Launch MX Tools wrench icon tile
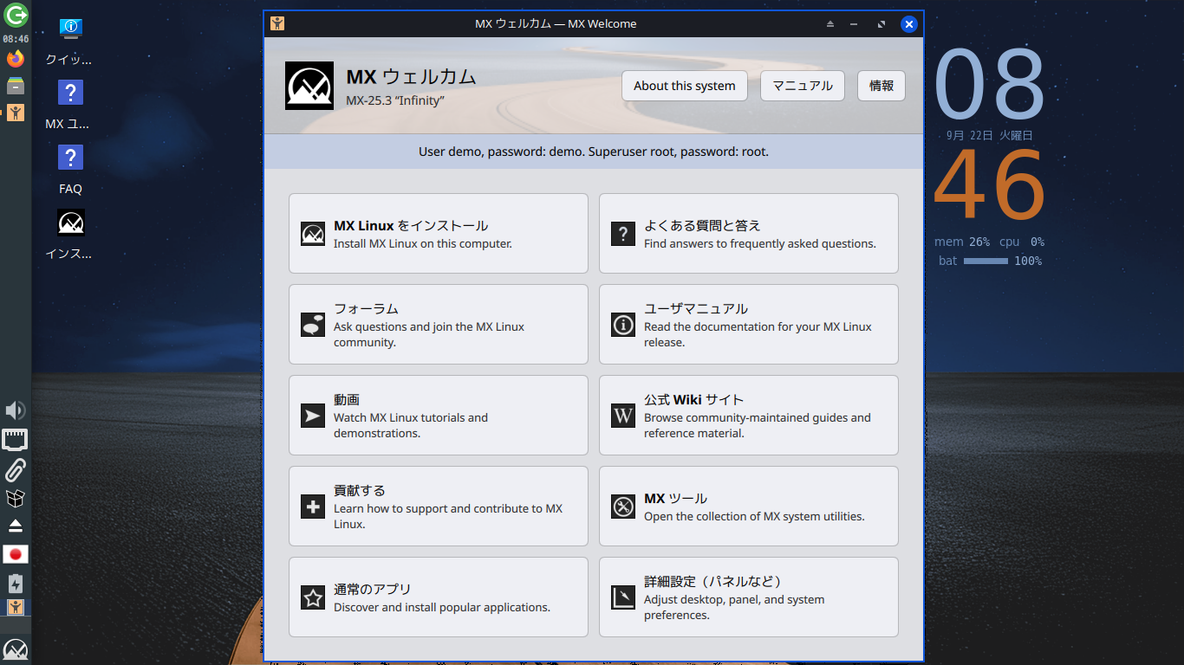The image size is (1184, 665). click(x=749, y=507)
